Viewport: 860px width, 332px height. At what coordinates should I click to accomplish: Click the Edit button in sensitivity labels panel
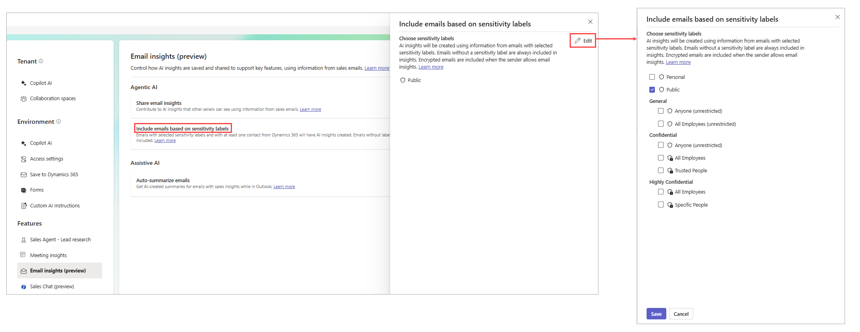[583, 41]
